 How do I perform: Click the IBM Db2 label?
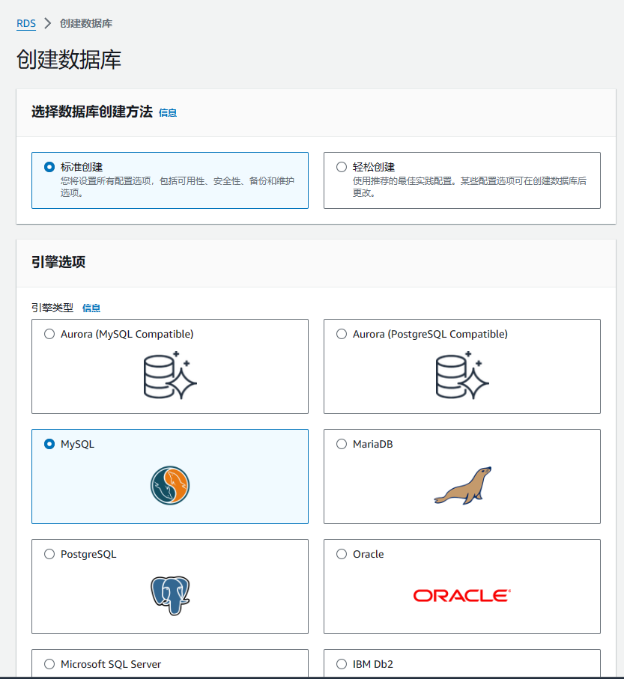[372, 664]
